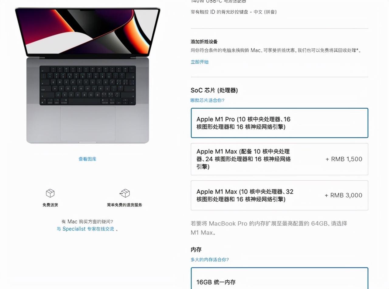Image resolution: width=389 pixels, height=289 pixels.
Task: Select Apple M1 Pro 16-core GPU chip option
Action: point(280,123)
